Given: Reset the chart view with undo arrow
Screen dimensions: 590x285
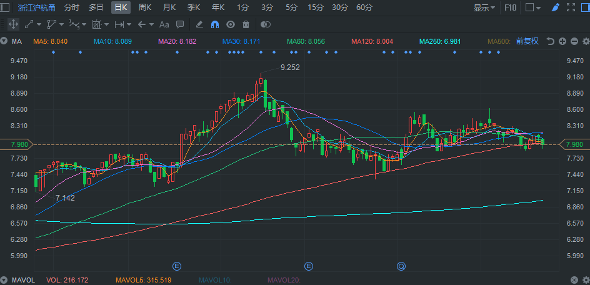Looking at the screenshot, I should click(550, 41).
